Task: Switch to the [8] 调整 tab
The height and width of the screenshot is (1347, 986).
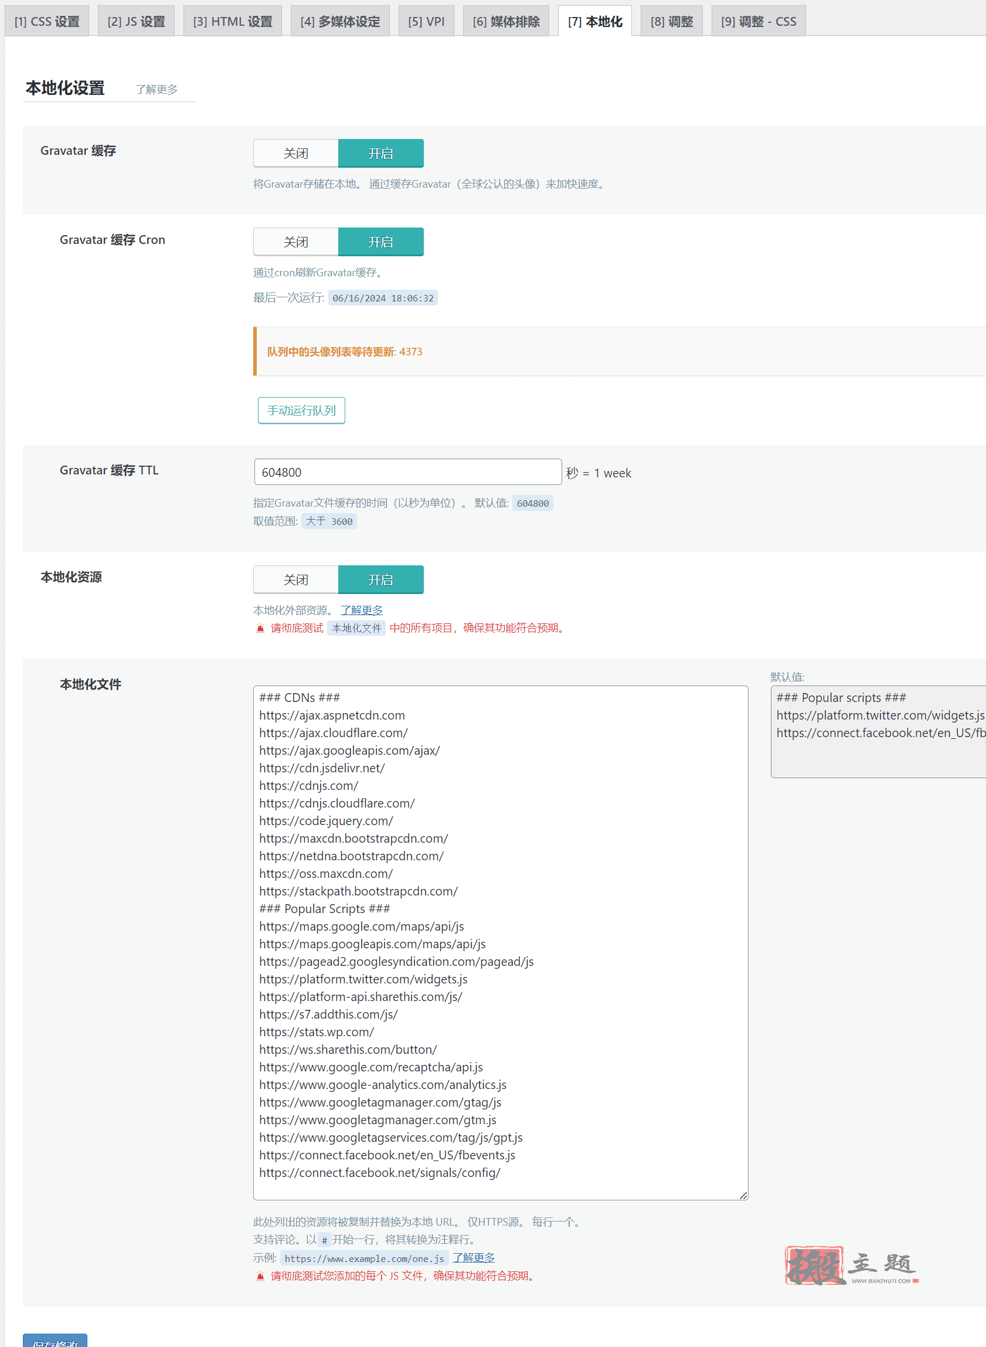Action: tap(671, 22)
